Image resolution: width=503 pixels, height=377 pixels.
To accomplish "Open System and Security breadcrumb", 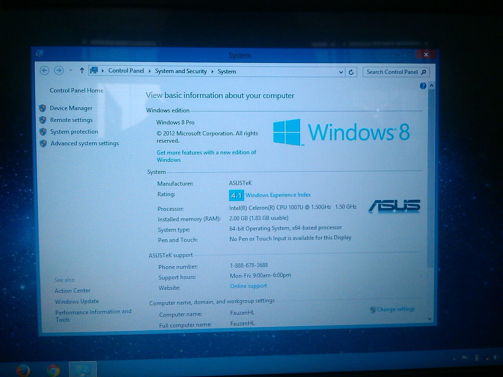I will coord(181,71).
